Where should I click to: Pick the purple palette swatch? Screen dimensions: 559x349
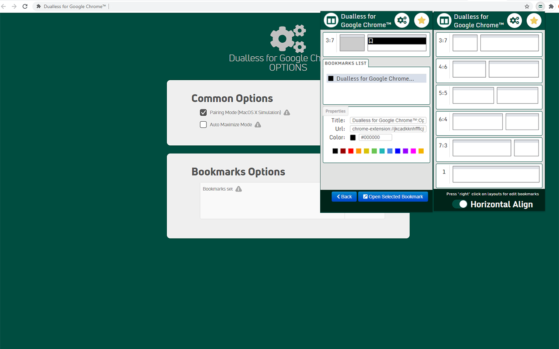(405, 151)
